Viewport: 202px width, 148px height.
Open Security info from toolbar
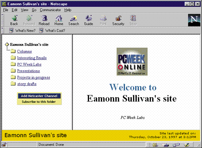coord(118,21)
